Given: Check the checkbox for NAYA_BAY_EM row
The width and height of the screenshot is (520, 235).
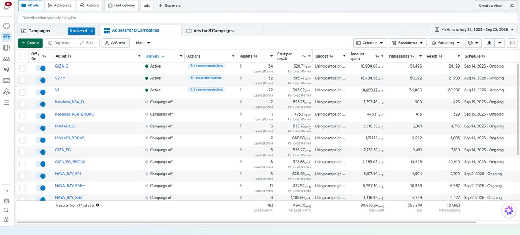Looking at the screenshot, I should click(22, 176).
